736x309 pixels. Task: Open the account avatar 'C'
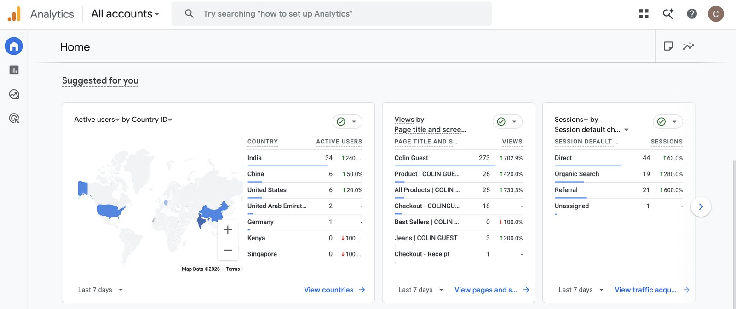[716, 14]
